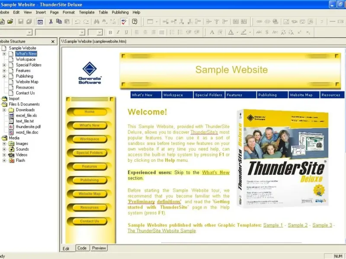Expand the Downloads folder node
Image resolution: width=346 pixels, height=259 pixels.
click(x=4, y=110)
